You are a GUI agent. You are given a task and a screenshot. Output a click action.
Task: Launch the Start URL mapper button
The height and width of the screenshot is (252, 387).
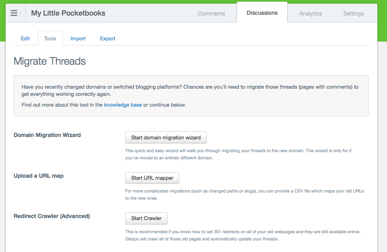pos(152,178)
